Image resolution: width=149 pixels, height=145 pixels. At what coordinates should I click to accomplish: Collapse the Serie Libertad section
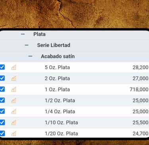[27, 45]
